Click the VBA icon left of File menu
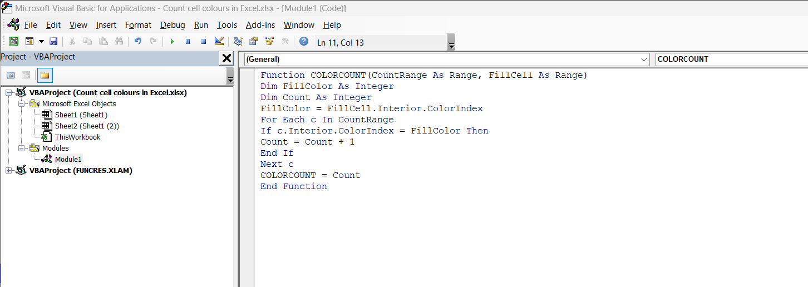This screenshot has width=808, height=287. point(14,24)
